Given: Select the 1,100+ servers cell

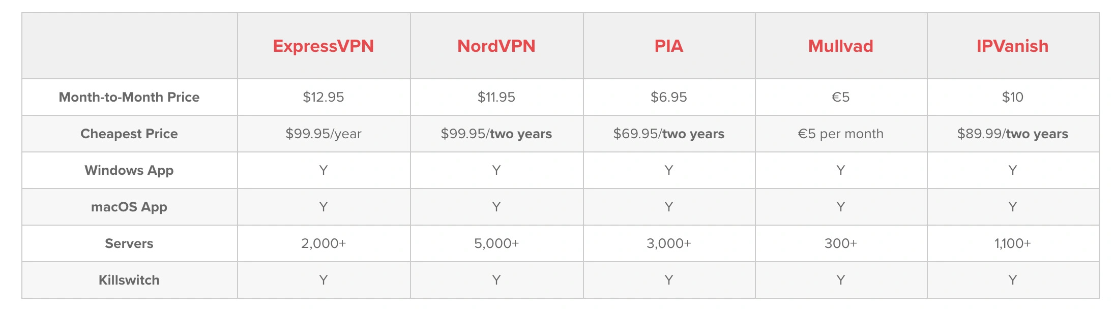Looking at the screenshot, I should (1013, 243).
